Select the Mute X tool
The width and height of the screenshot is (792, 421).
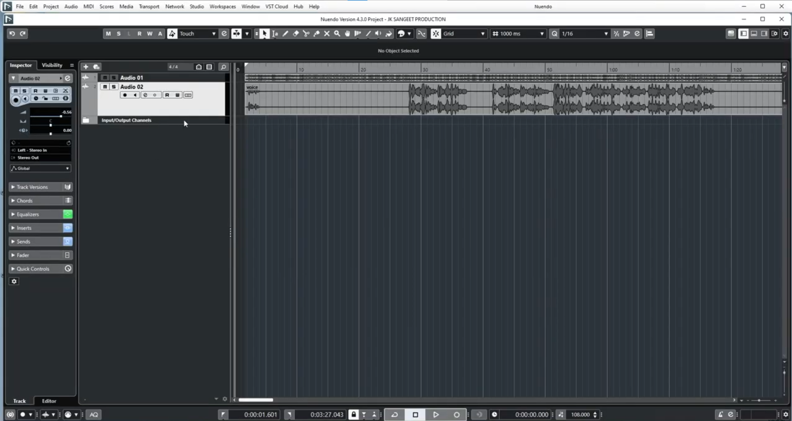coord(326,34)
